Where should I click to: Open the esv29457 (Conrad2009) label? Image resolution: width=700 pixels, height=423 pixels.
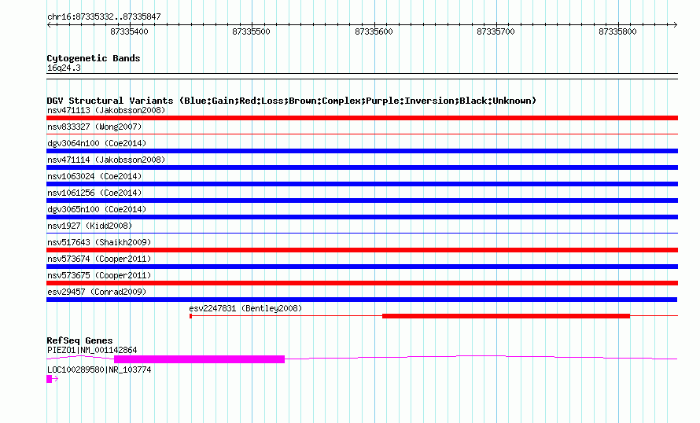coord(97,292)
